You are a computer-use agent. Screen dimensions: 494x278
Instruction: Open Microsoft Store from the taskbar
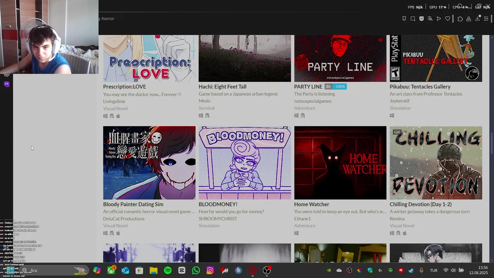tap(139, 271)
